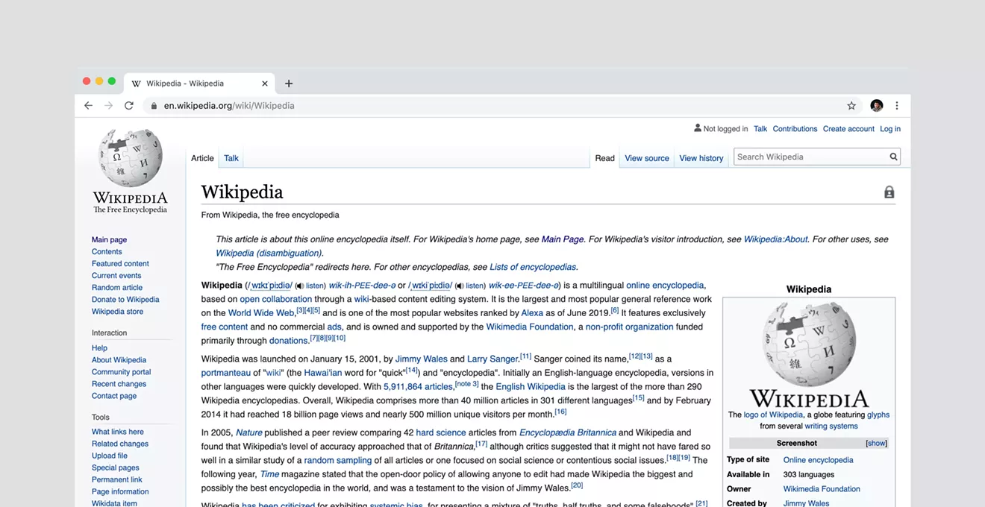Screen dimensions: 985x507
Task: Open the View history tab
Action: (x=701, y=158)
